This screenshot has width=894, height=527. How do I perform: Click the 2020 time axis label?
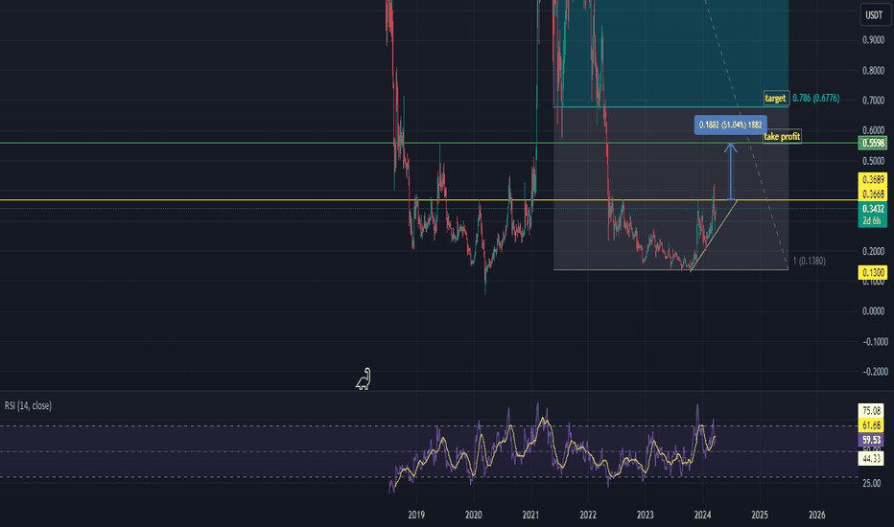pyautogui.click(x=473, y=516)
